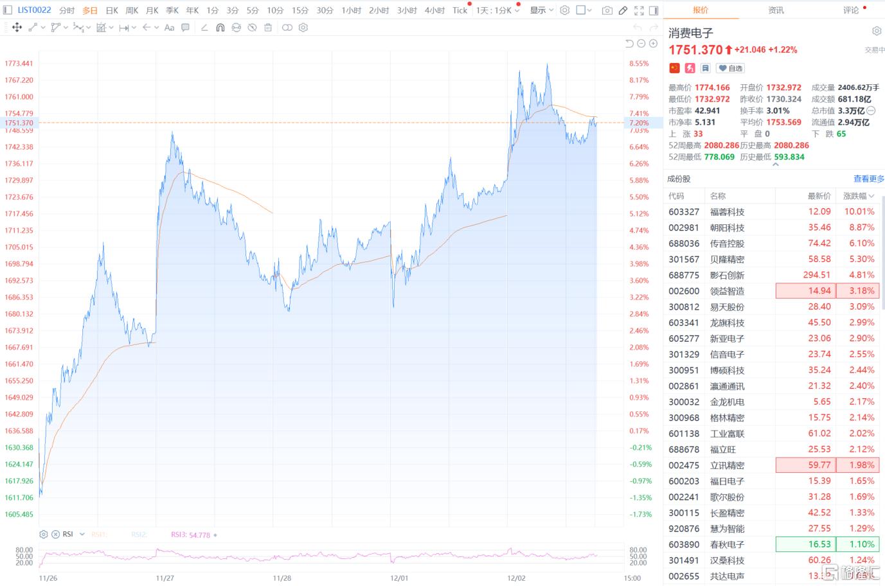Sort constituents by 涨跌幅 dropdown
Screen dimensions: 885x586
point(859,196)
